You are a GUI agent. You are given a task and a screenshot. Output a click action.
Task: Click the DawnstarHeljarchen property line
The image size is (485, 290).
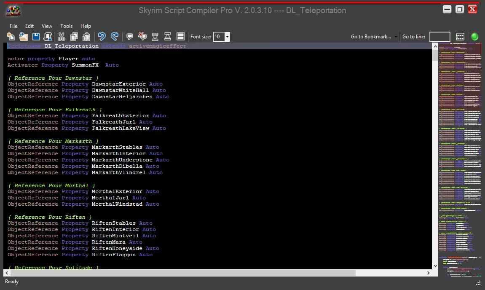pyautogui.click(x=88, y=97)
